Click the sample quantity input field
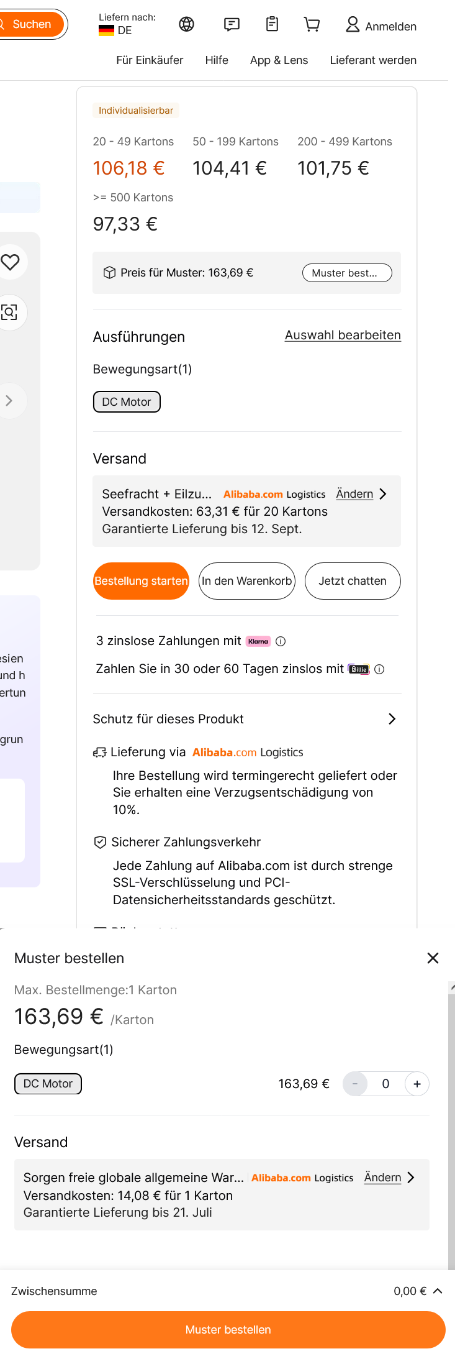The width and height of the screenshot is (455, 1364). coord(385,1084)
